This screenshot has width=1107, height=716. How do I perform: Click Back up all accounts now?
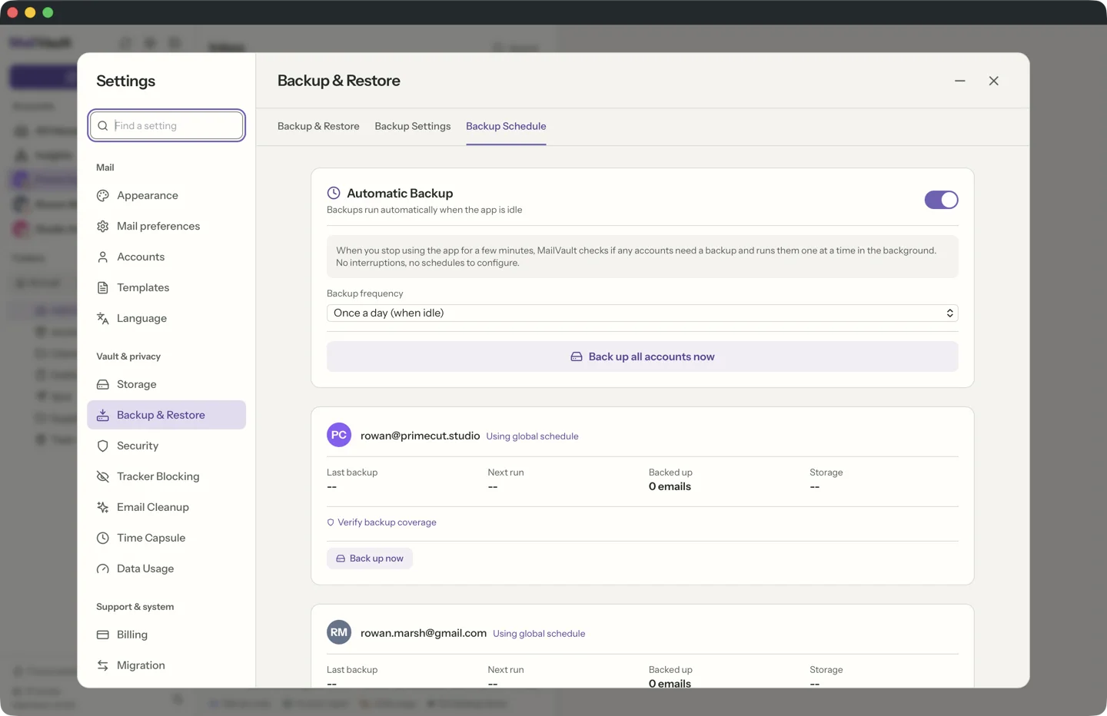pos(643,356)
